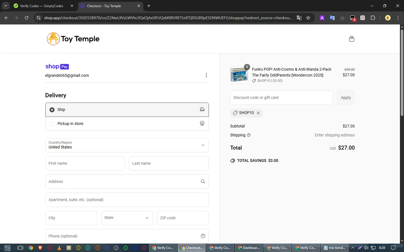The image size is (404, 252).
Task: Click the red-lined list extension icon
Action: (x=363, y=18)
